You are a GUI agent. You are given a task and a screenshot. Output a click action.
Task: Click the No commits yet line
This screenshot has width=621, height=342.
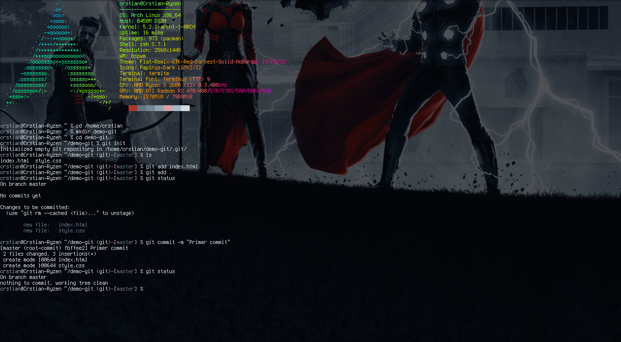coord(20,195)
